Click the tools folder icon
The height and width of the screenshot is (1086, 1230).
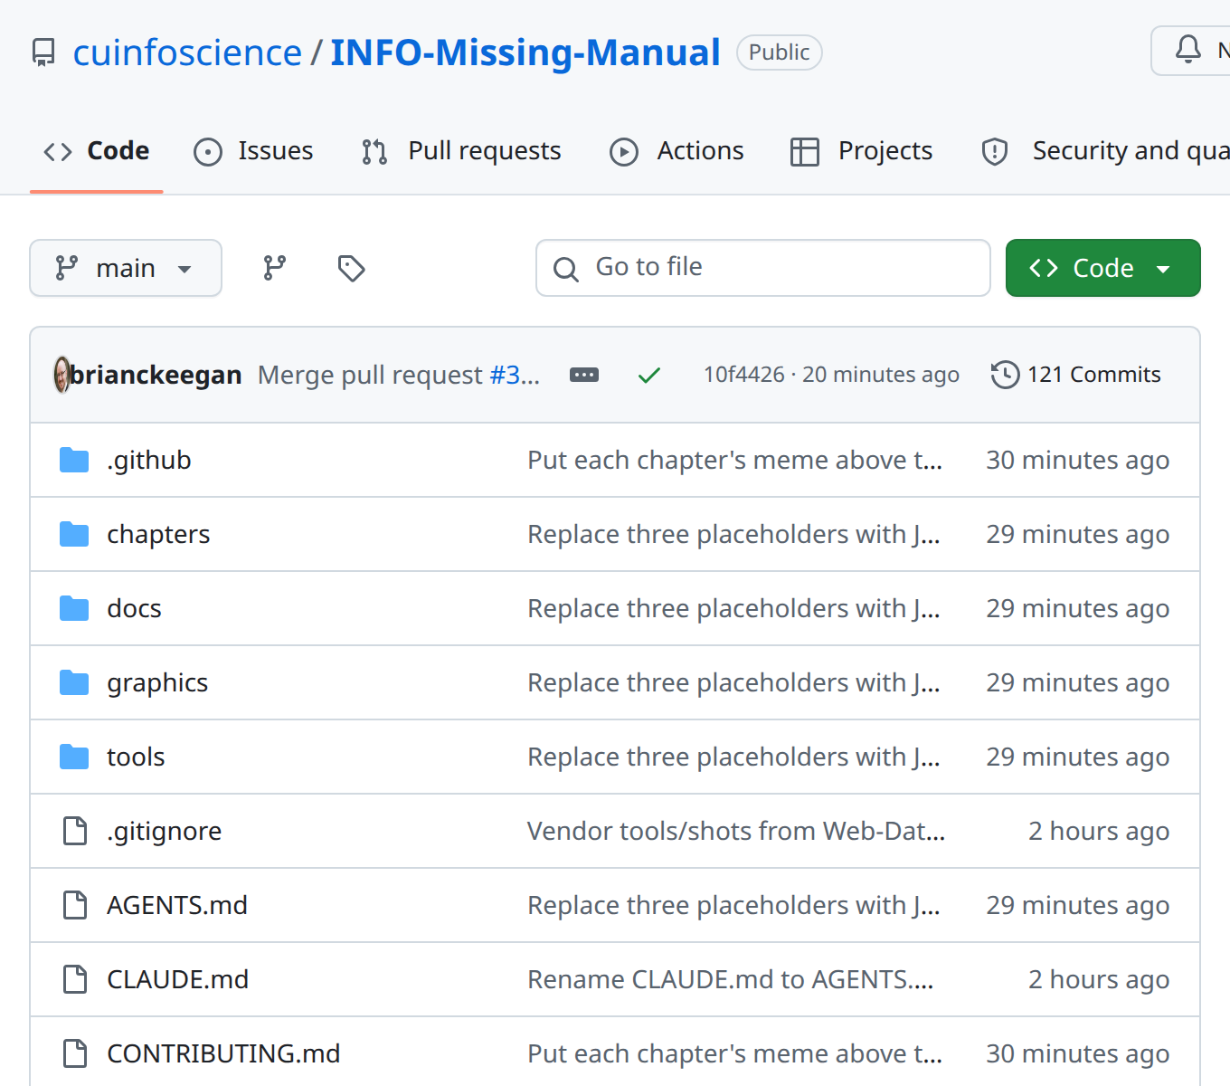click(74, 757)
